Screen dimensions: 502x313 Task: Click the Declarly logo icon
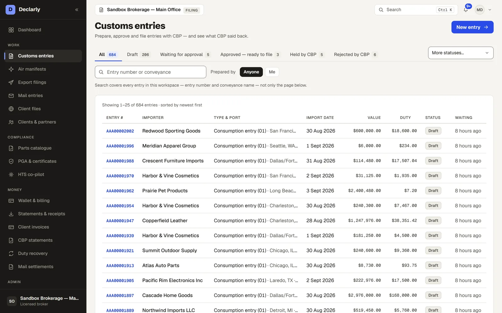pos(10,10)
